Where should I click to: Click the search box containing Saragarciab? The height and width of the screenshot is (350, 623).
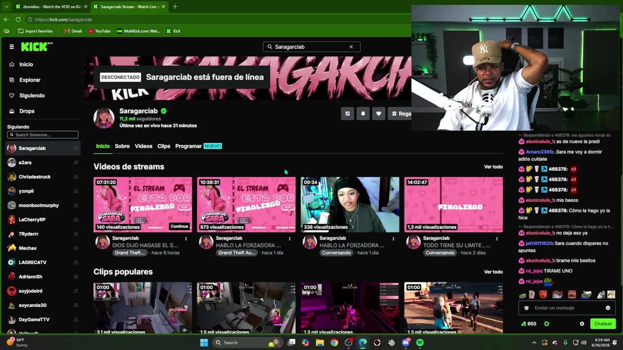coord(311,47)
